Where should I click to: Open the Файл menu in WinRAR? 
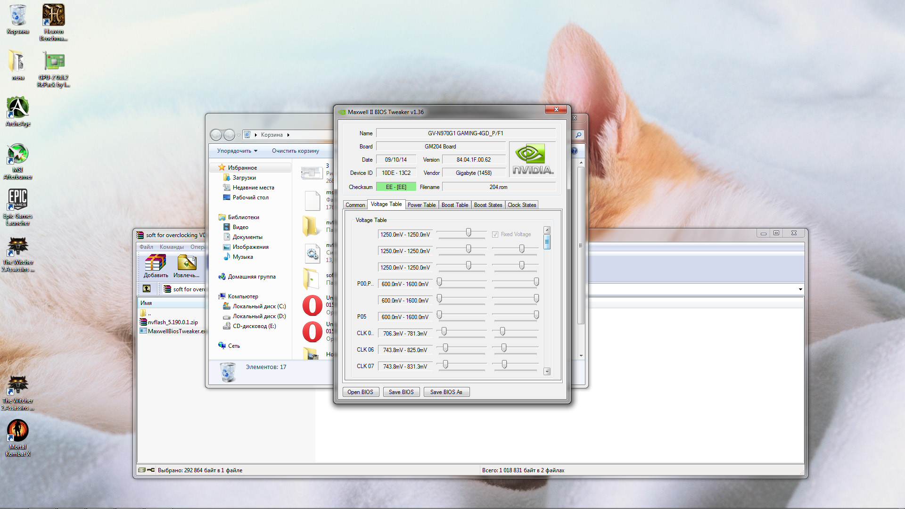[146, 247]
